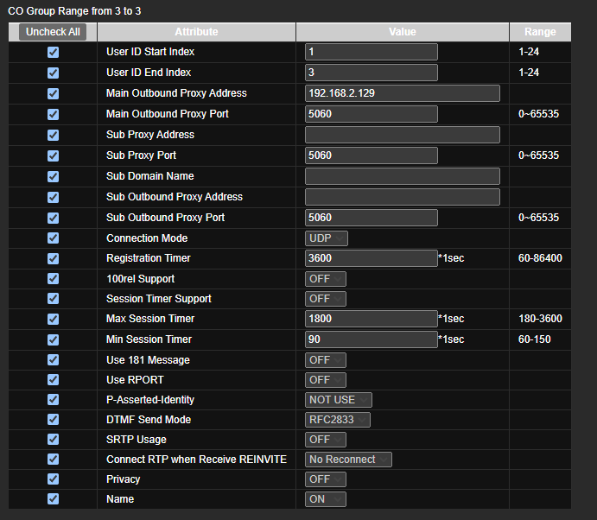
Task: Click the User ID End Index field
Action: pos(372,73)
